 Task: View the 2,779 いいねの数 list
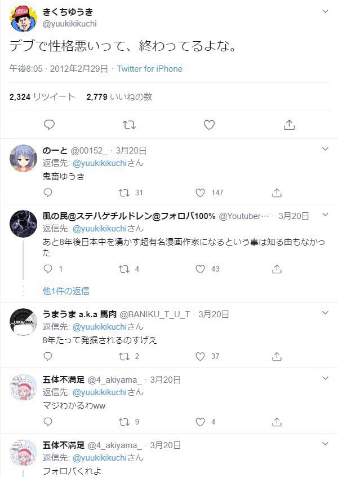point(119,97)
